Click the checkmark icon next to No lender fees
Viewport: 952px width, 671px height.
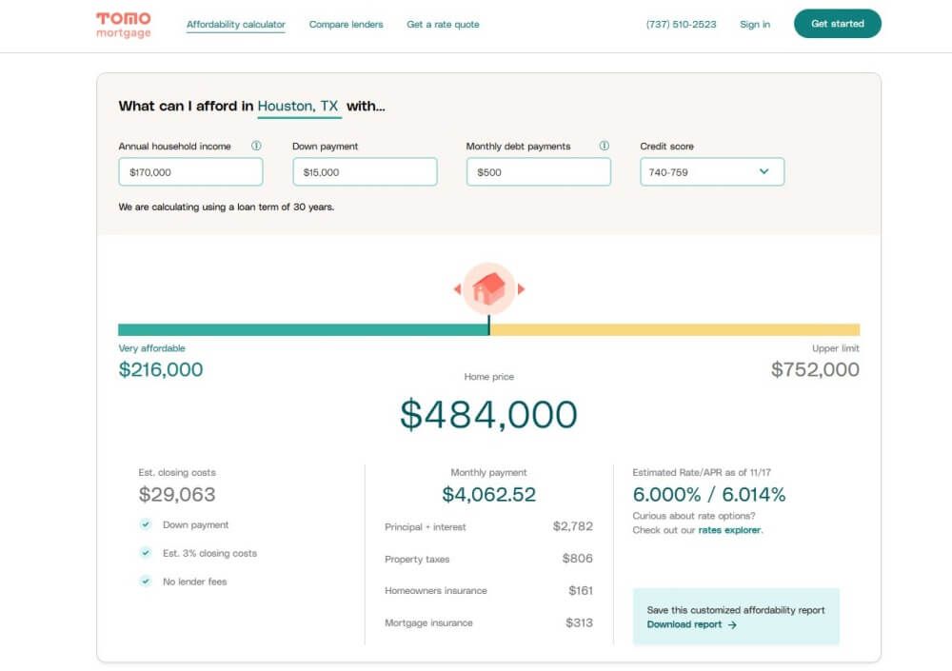tap(147, 581)
